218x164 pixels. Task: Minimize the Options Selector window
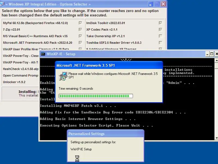coord(151,4)
